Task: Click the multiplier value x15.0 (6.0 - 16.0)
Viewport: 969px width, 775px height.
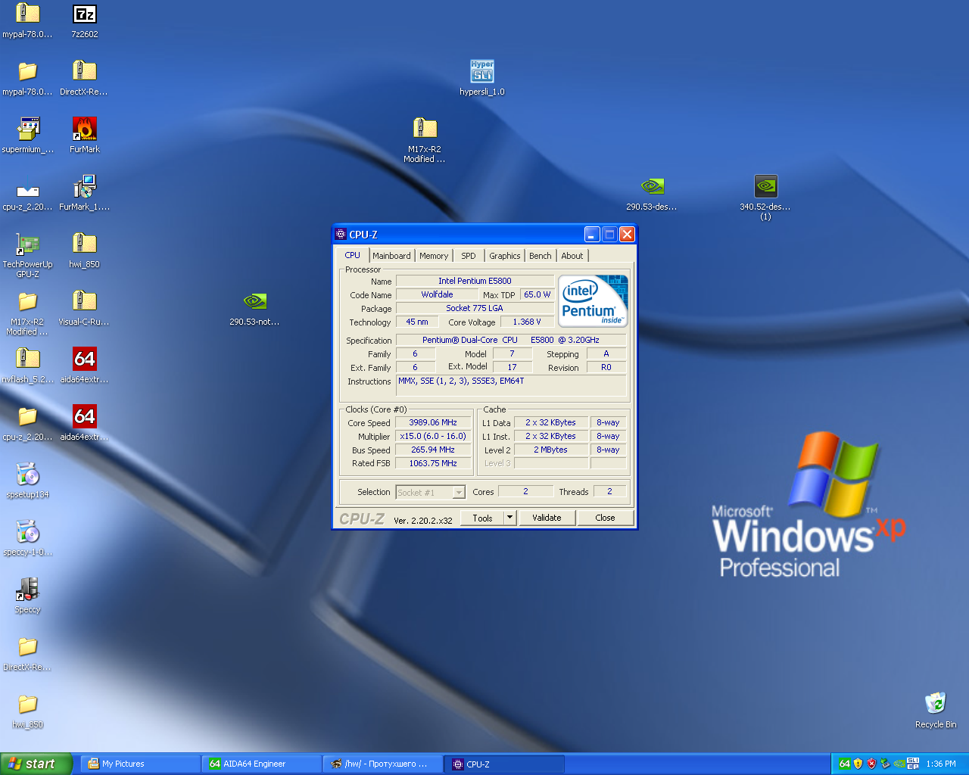Action: click(433, 436)
